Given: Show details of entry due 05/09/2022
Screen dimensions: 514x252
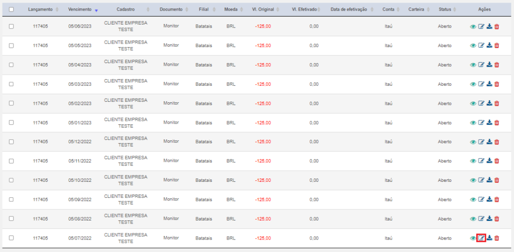Looking at the screenshot, I should pyautogui.click(x=473, y=200).
